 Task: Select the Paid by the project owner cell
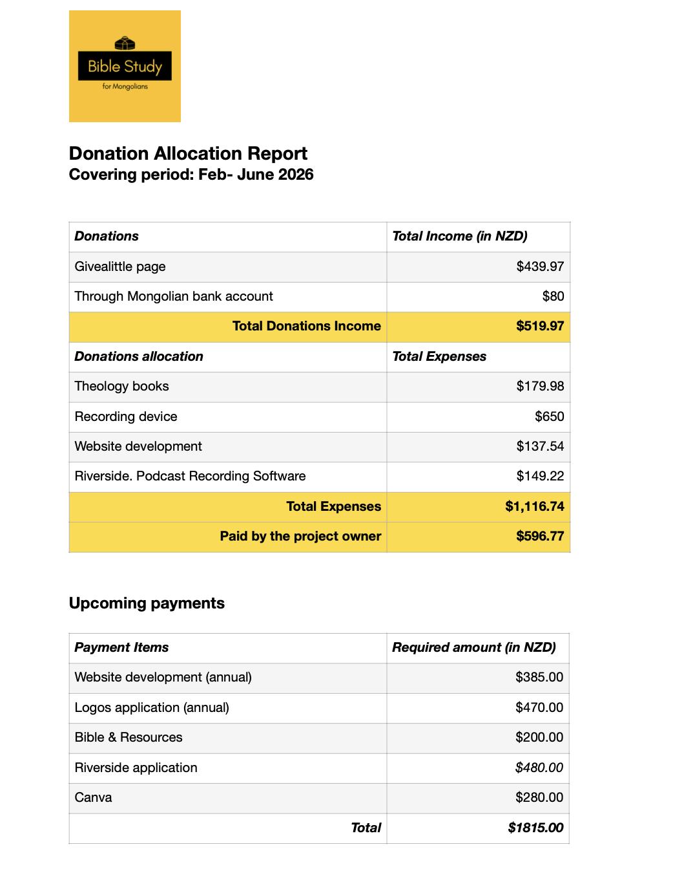[x=228, y=537]
